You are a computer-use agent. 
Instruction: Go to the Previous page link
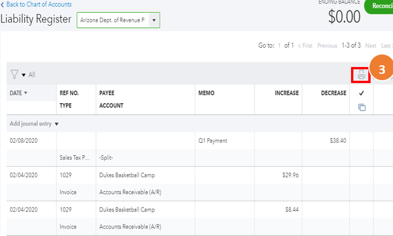[327, 45]
